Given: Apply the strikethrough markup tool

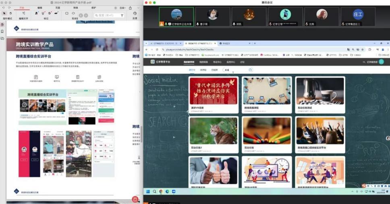Looking at the screenshot, I should [x=50, y=13].
